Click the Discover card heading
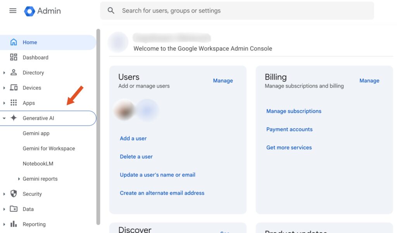Viewport: 397px width, 233px height. click(135, 230)
